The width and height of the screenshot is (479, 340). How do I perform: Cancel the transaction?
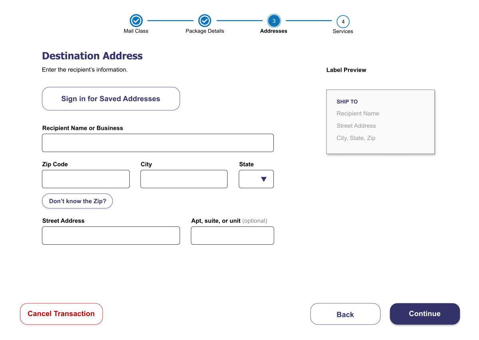coord(61,314)
